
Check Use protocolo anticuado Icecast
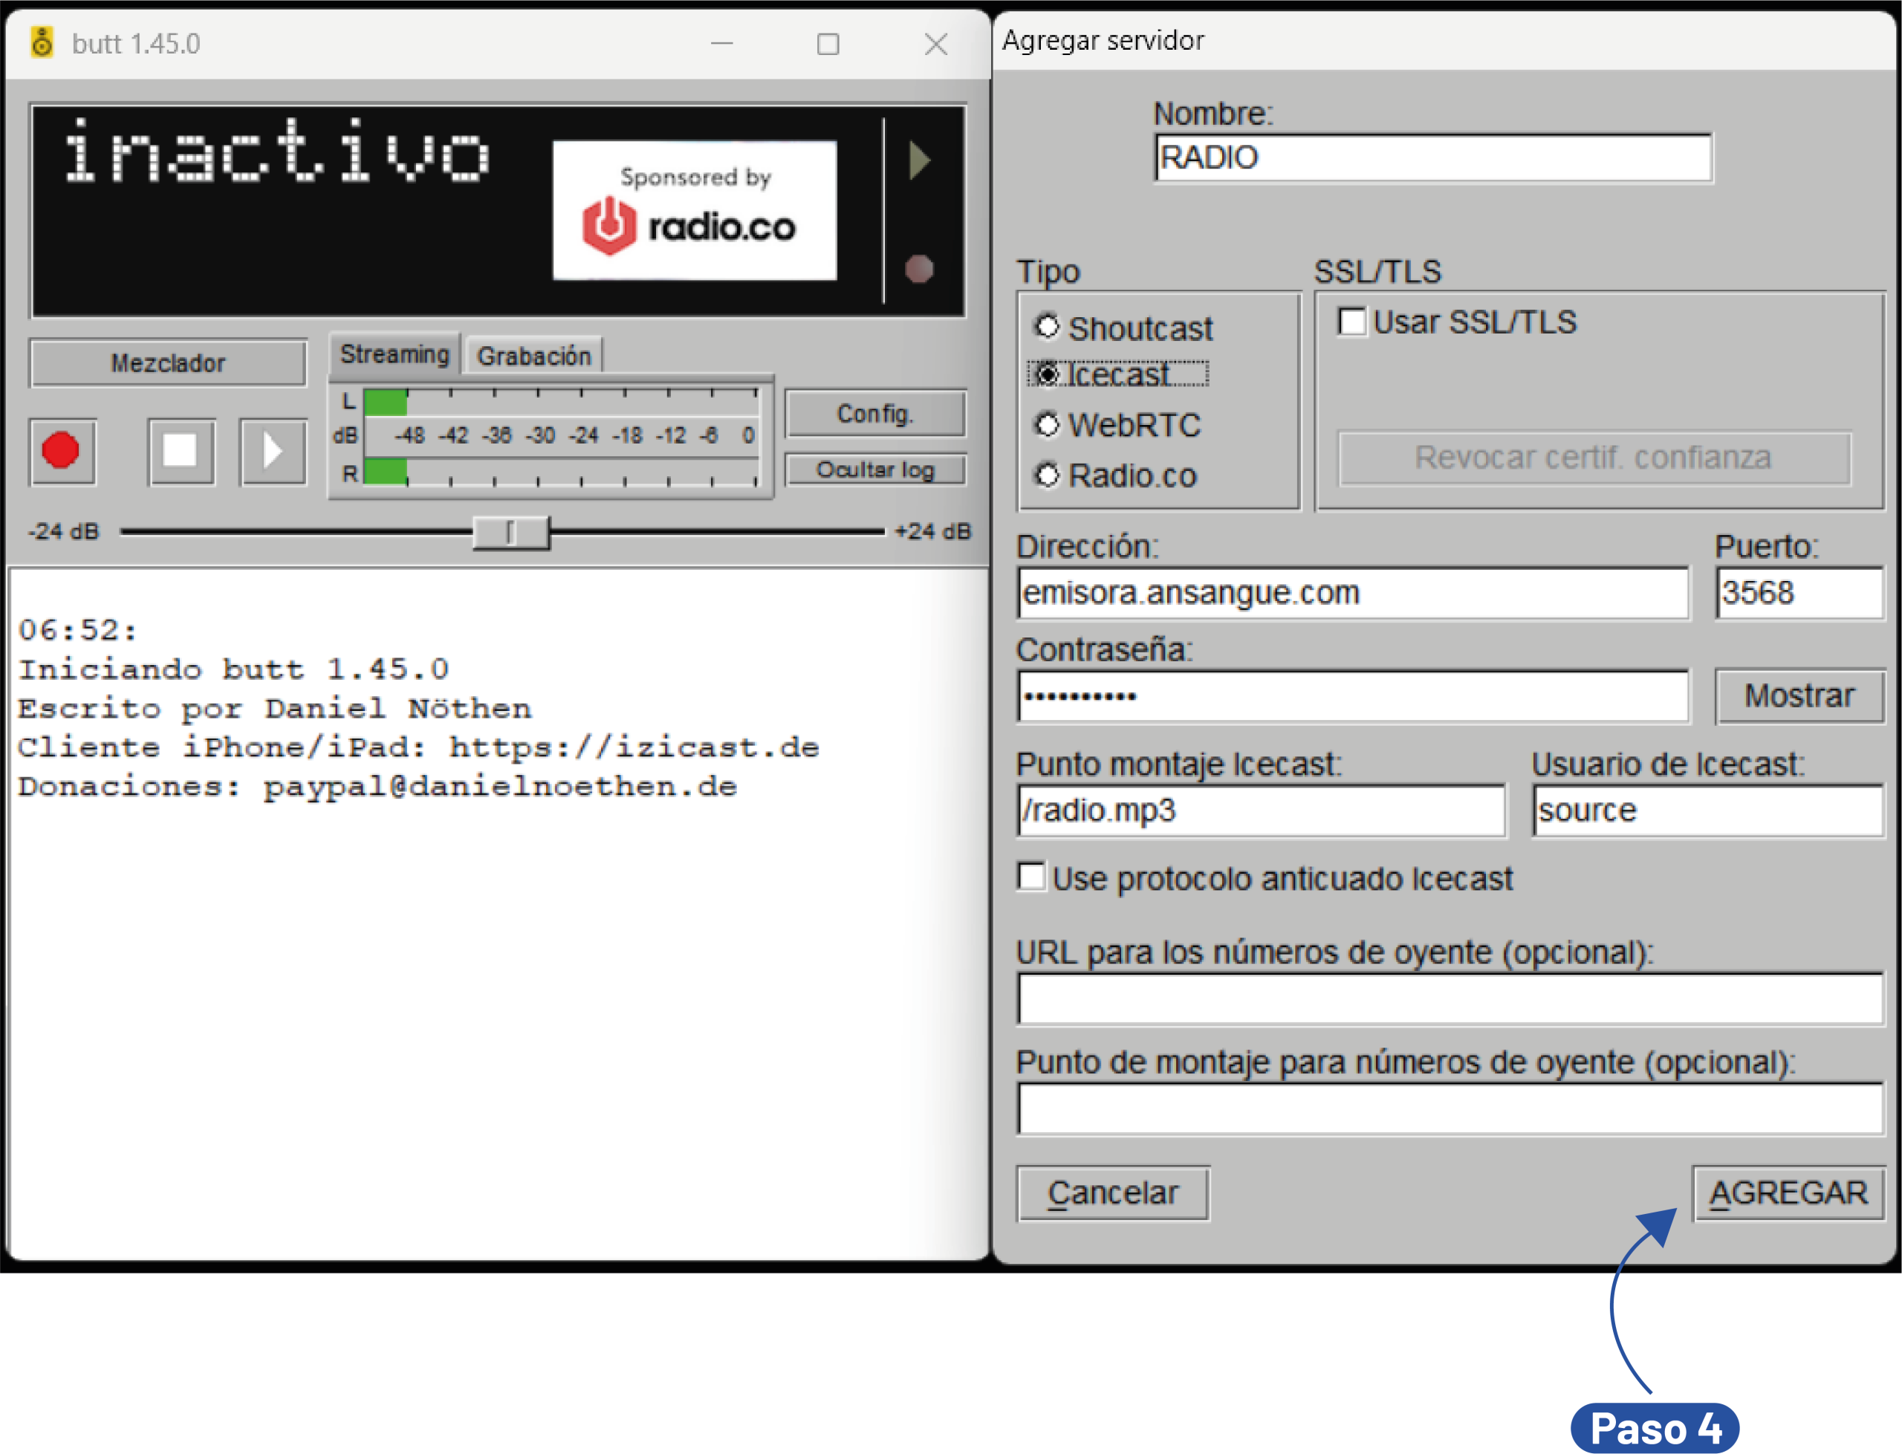1031,876
